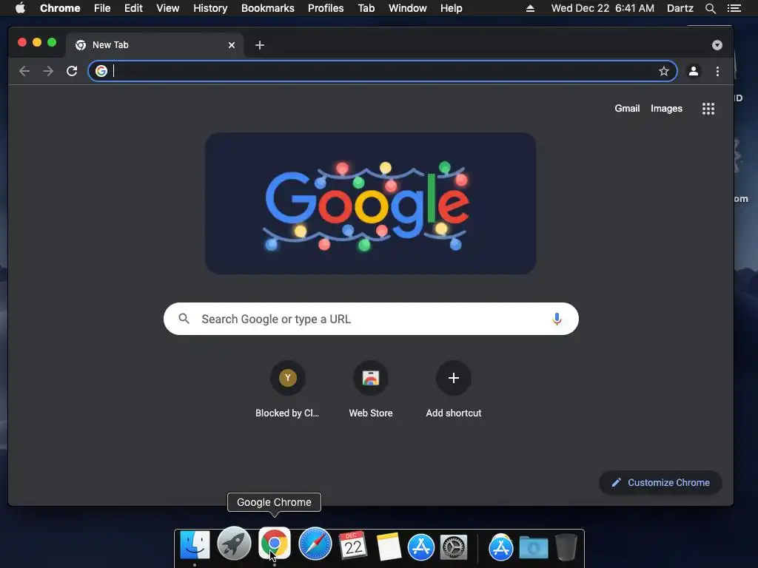Viewport: 758px width, 568px height.
Task: Bookmark this tab with the star icon
Action: pos(664,72)
